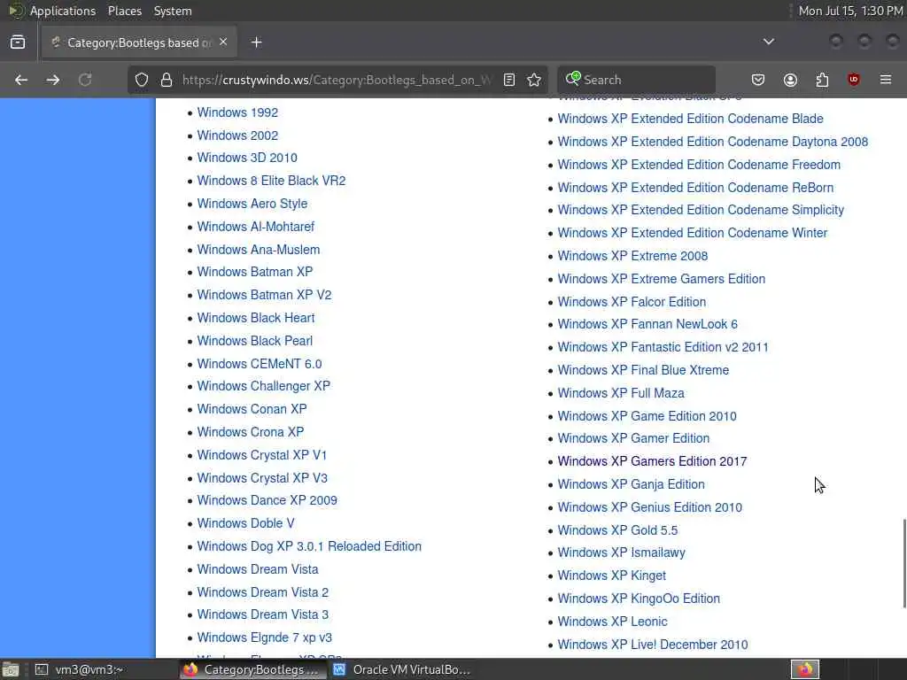Open Windows XP Ganja Edition link
The height and width of the screenshot is (680, 907).
click(631, 484)
